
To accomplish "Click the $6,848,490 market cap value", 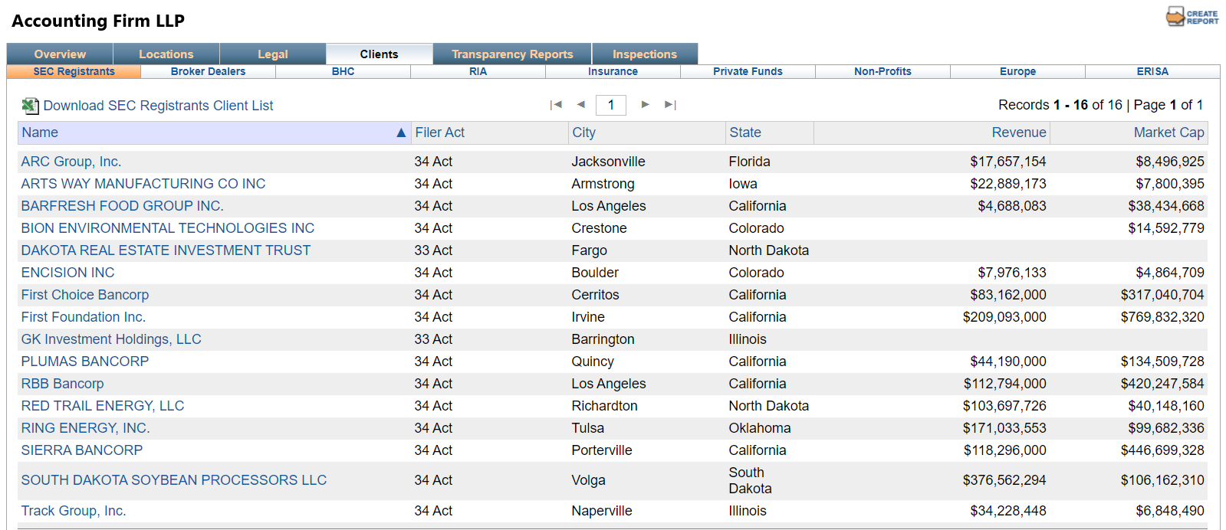I will click(1170, 511).
